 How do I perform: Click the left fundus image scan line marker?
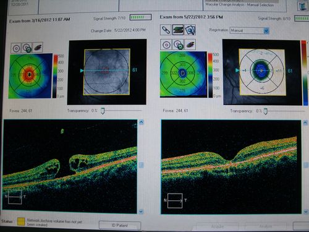pyautogui.click(x=82, y=71)
